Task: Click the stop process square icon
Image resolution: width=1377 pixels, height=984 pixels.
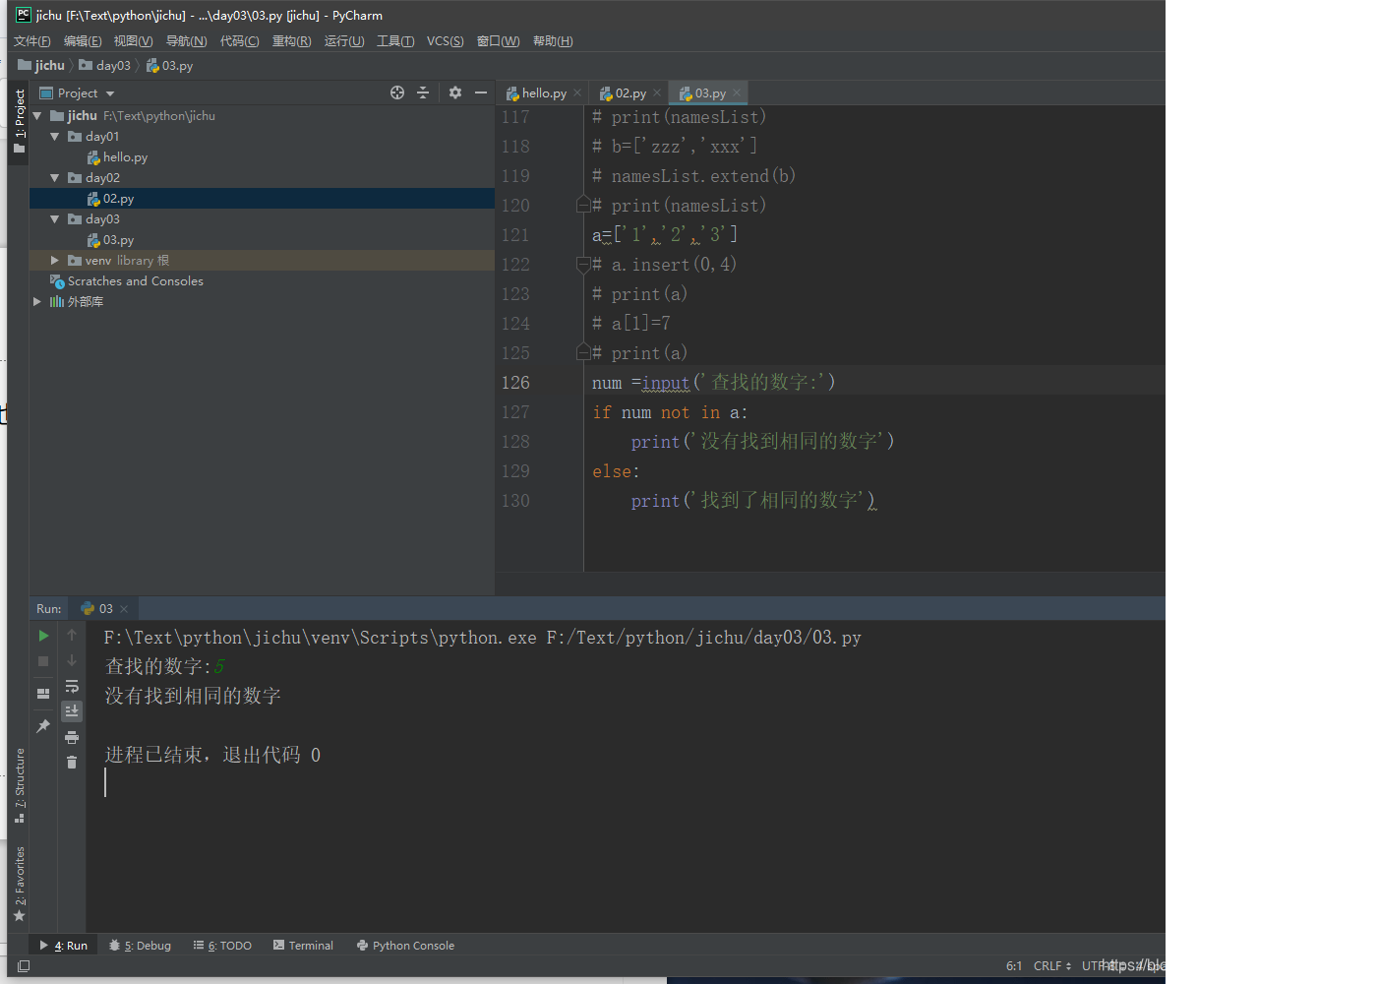Action: click(x=43, y=661)
